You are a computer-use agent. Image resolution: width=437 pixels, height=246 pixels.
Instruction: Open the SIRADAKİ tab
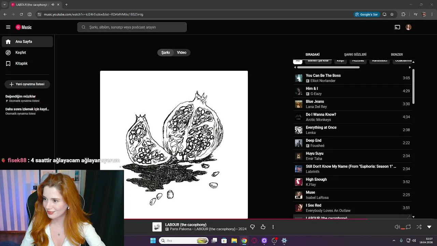[x=312, y=55]
